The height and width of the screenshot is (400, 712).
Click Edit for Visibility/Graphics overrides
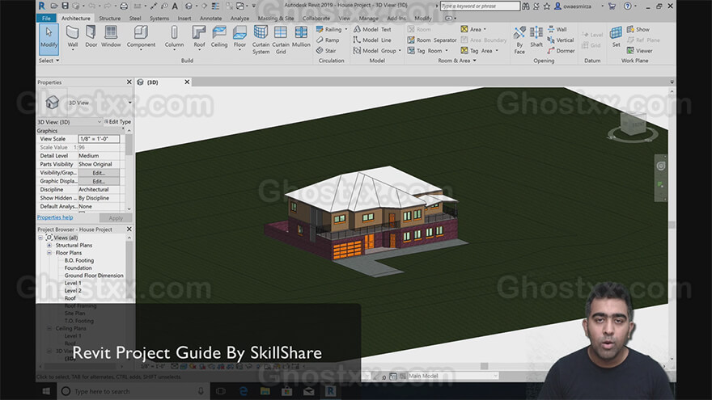[99, 173]
